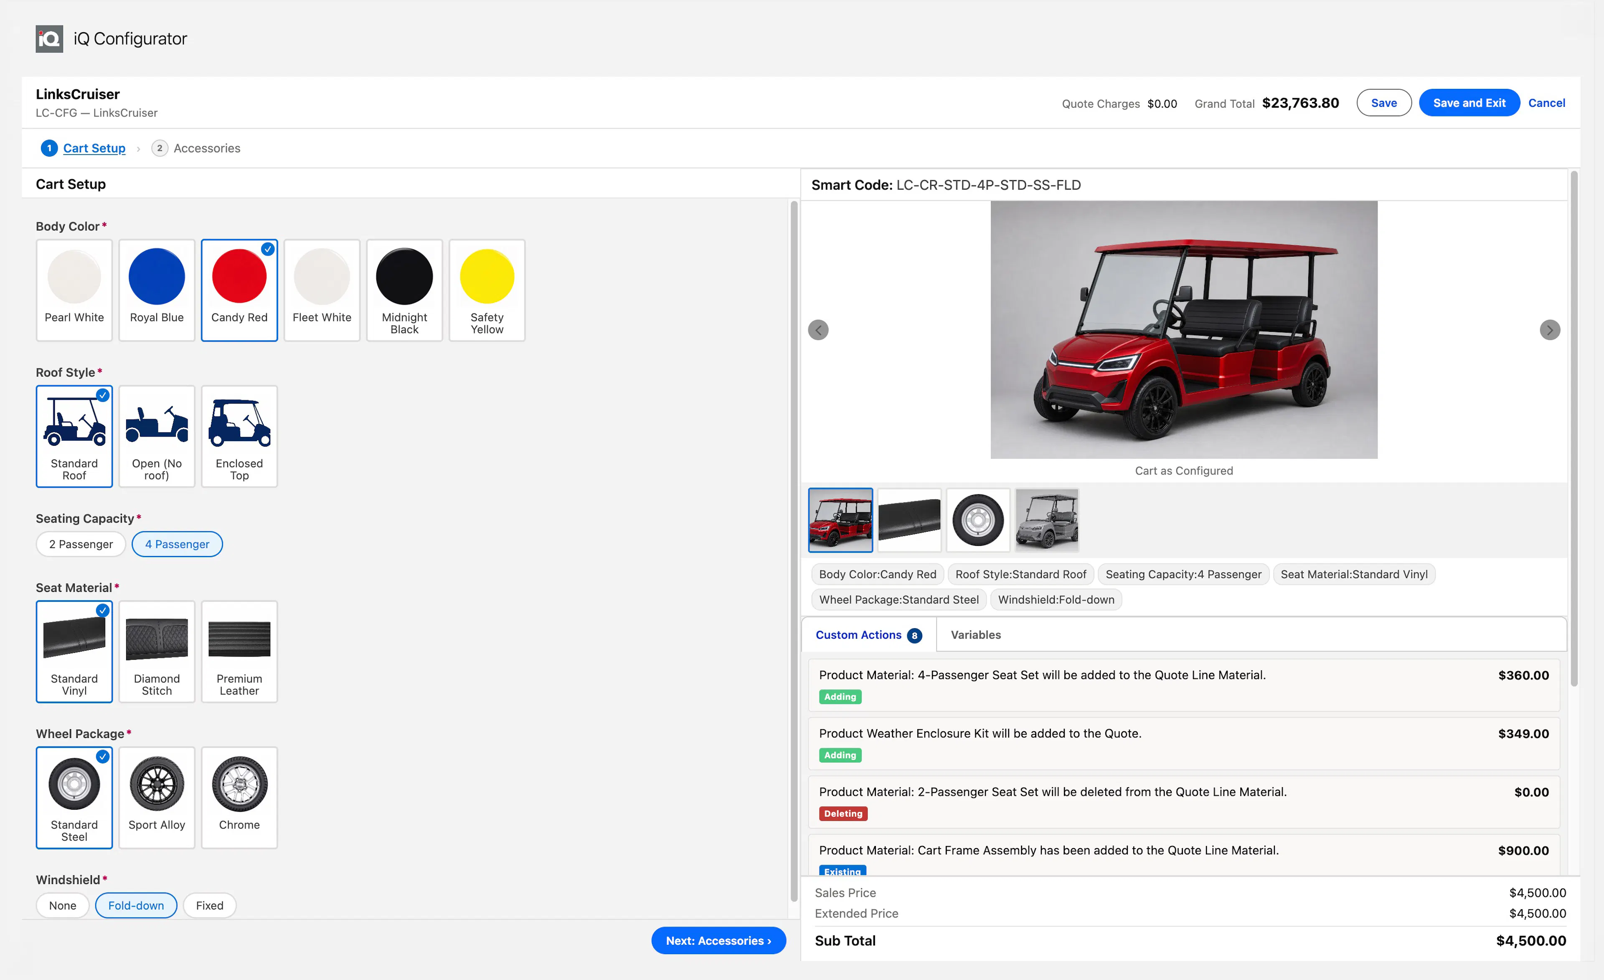Pick the Chrome wheel icon

(x=239, y=797)
